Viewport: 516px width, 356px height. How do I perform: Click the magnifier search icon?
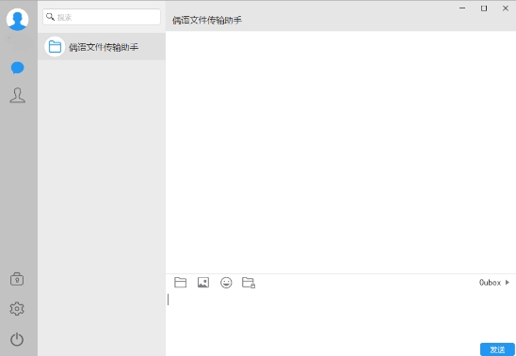click(50, 17)
